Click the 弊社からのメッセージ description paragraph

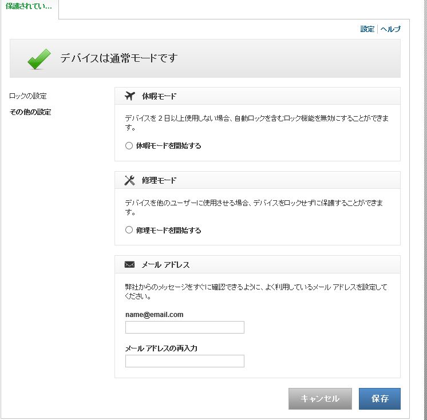pos(256,292)
